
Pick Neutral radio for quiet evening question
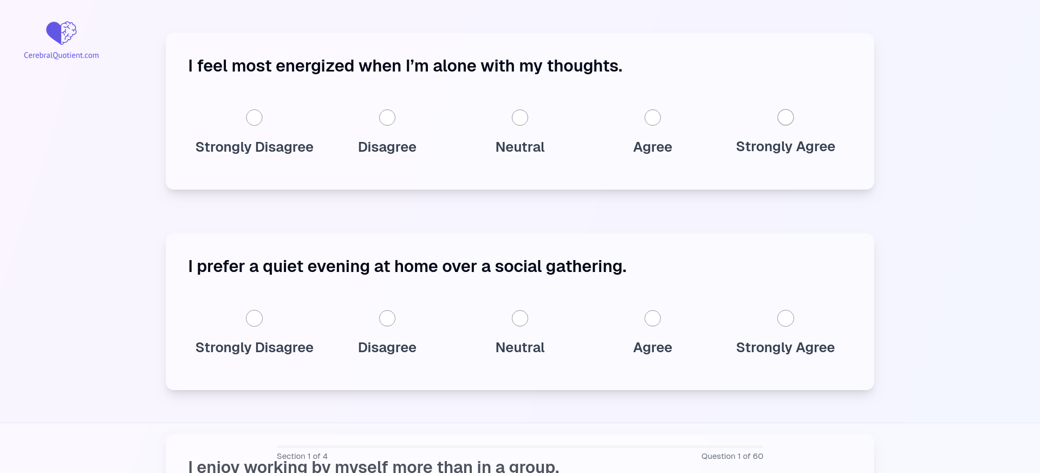520,318
